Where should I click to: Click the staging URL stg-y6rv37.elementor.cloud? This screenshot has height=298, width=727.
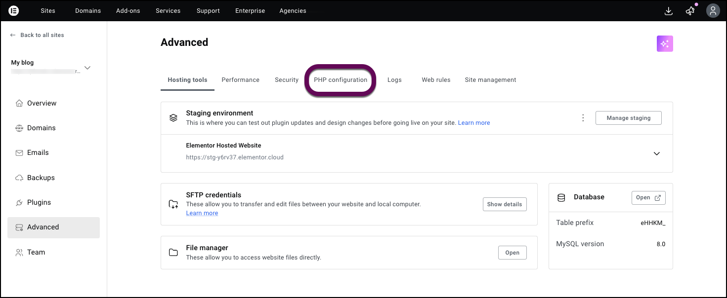point(235,157)
